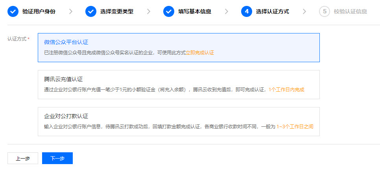Go to the 验证用户身份 step label
Screen dimensions: 380x170
pos(39,11)
